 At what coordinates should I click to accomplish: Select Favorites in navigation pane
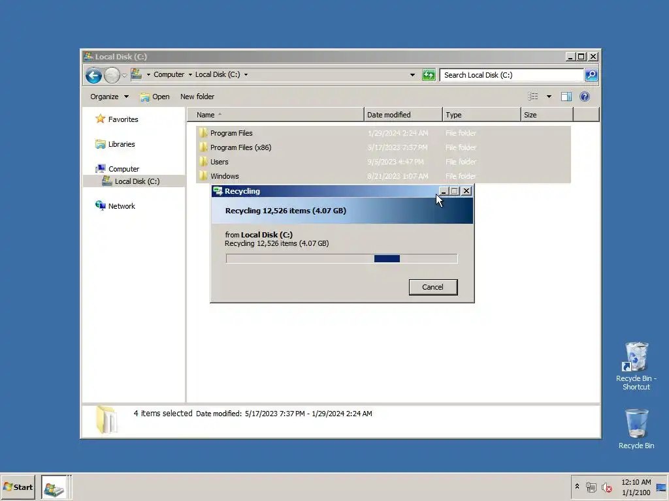pos(123,120)
